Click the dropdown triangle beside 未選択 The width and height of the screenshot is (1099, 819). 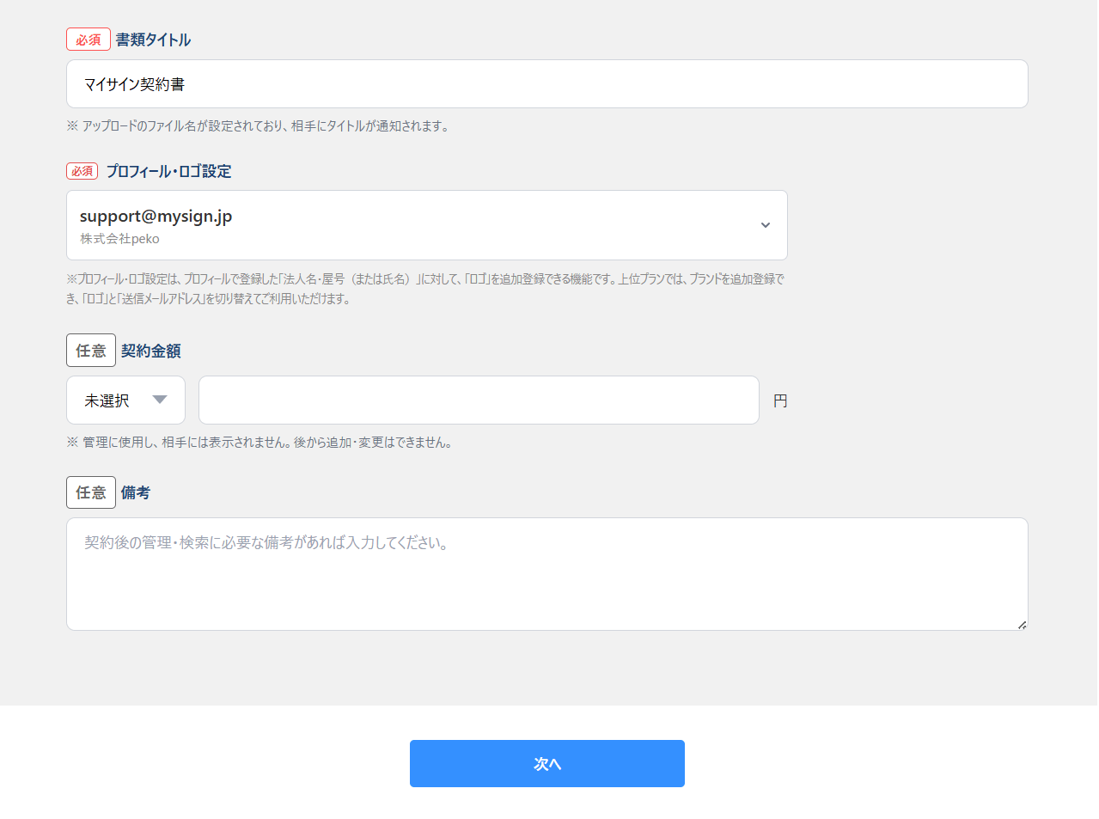pos(159,400)
